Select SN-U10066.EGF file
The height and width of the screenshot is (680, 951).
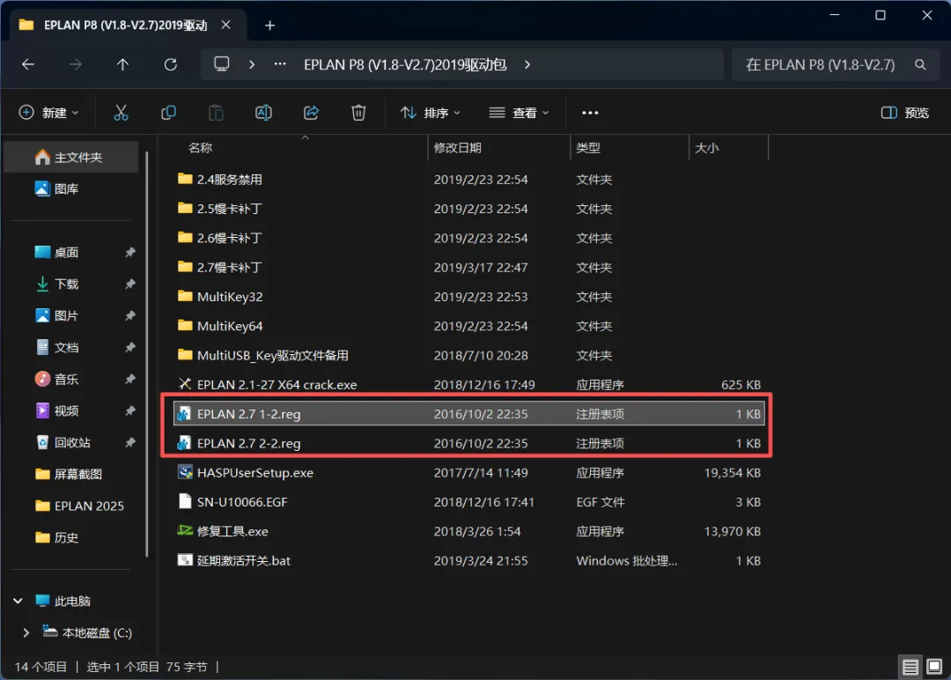click(x=468, y=502)
